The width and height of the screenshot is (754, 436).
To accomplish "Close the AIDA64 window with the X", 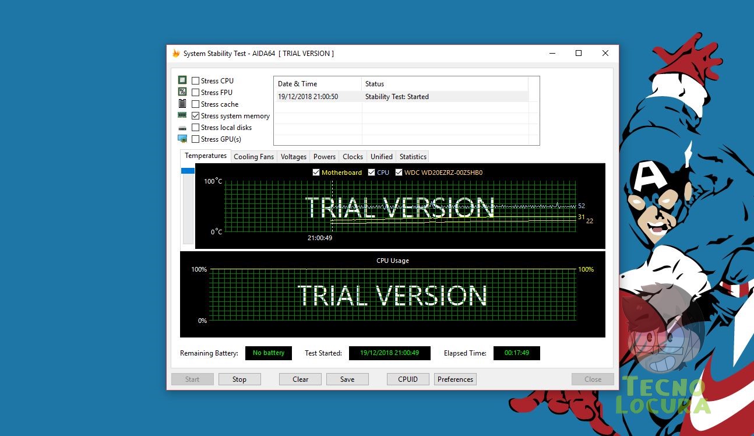I will pos(605,53).
